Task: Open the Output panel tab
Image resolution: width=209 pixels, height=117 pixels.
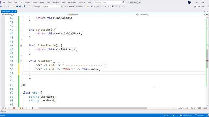Action: click(x=4, y=111)
